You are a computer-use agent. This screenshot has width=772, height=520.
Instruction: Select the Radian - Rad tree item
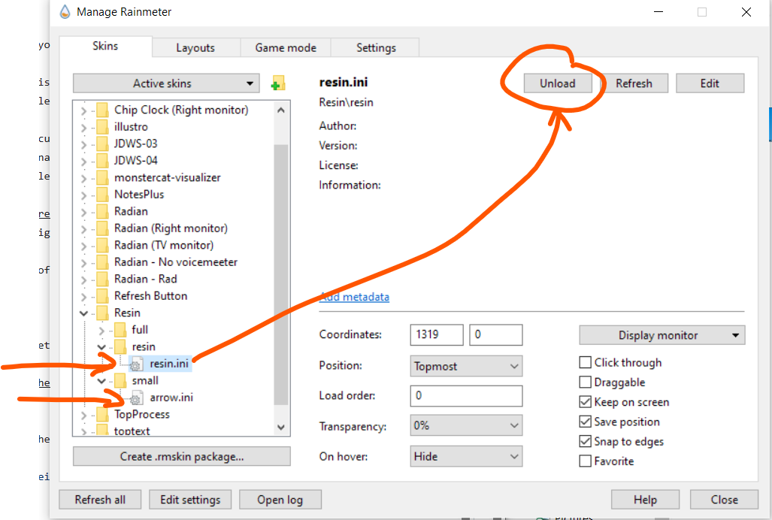coord(146,279)
